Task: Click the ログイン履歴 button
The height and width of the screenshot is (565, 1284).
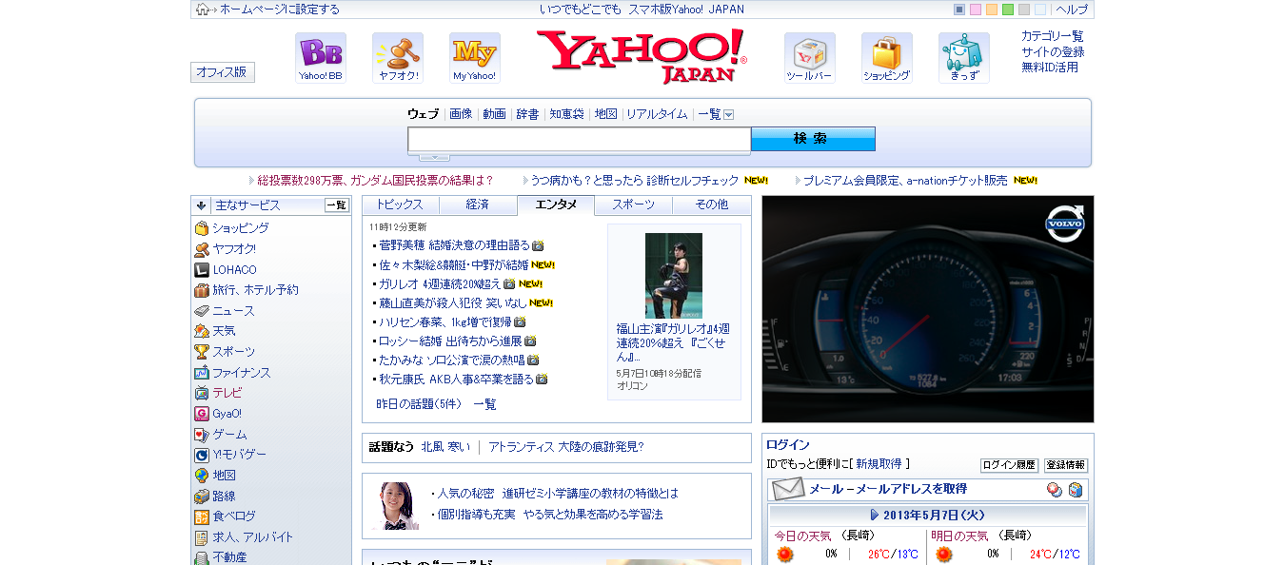Action: [1009, 465]
